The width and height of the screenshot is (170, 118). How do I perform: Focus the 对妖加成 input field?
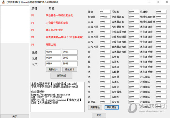click(x=161, y=82)
